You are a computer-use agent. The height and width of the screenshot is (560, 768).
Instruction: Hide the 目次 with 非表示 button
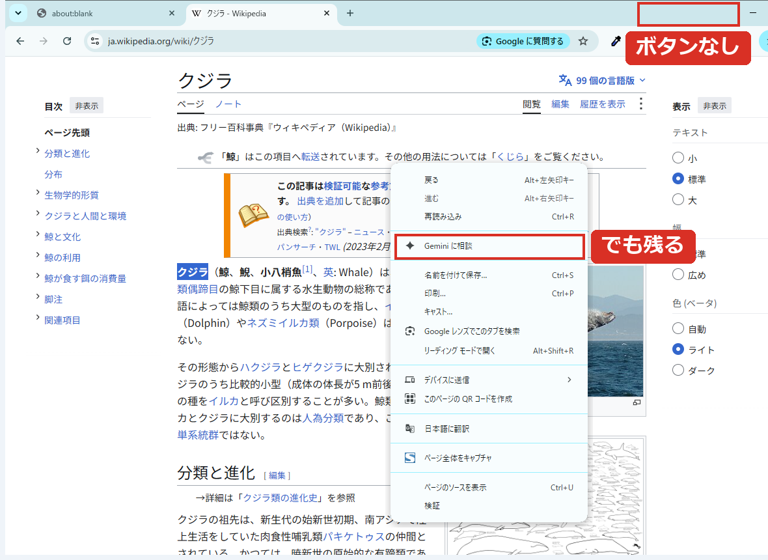(87, 106)
